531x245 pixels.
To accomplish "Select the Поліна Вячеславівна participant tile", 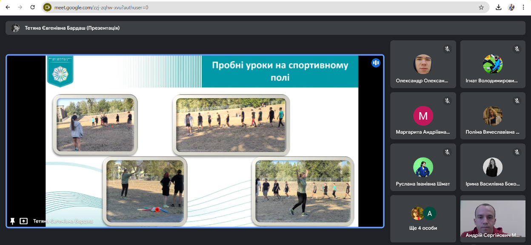I will click(493, 115).
